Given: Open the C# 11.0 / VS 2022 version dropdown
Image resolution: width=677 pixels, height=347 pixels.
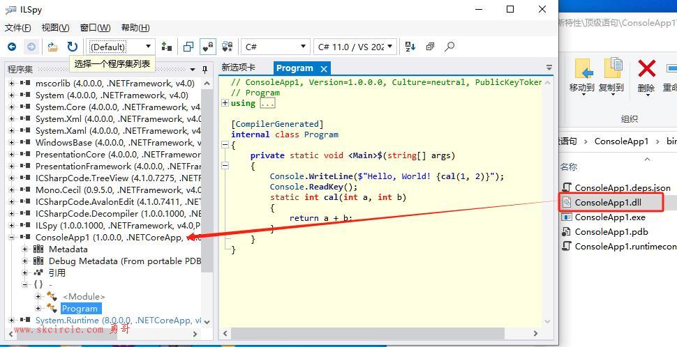Looking at the screenshot, I should (x=355, y=47).
